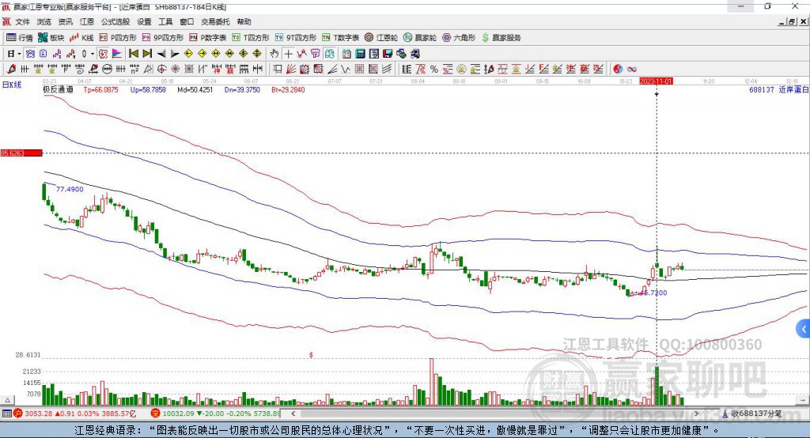Select the hand pan tool
The width and height of the screenshot is (810, 438).
click(x=274, y=54)
